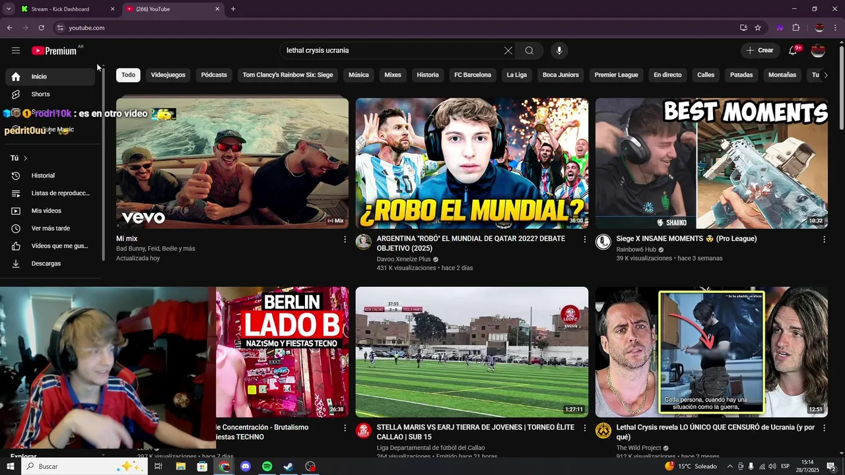This screenshot has width=845, height=475.
Task: Close the YouTube browser tab
Action: click(x=217, y=9)
